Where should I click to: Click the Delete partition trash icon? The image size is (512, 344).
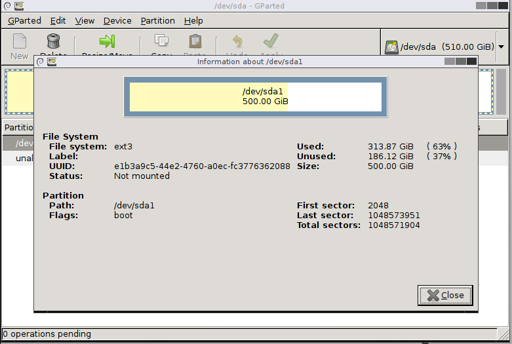pyautogui.click(x=54, y=42)
